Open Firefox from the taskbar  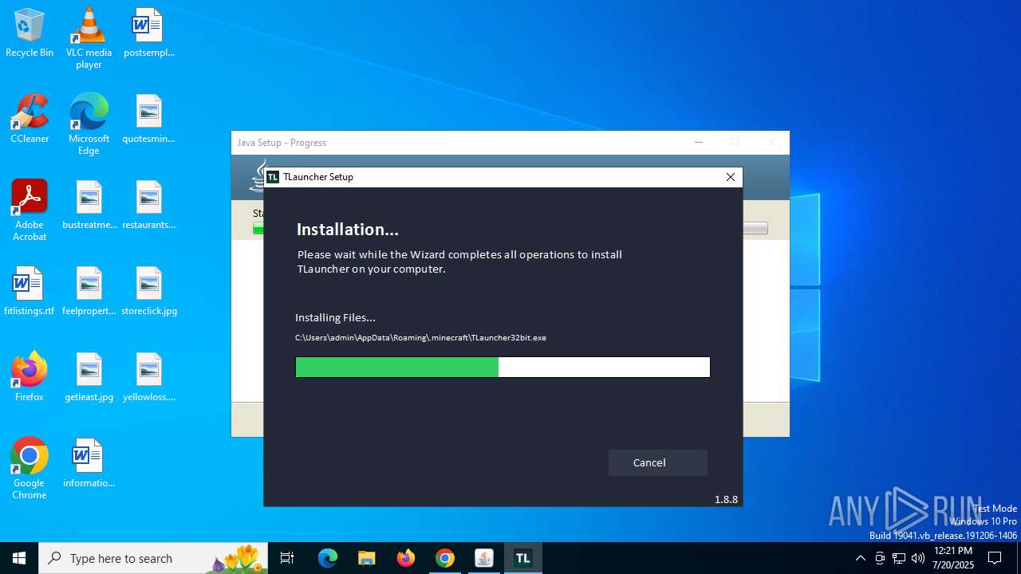tap(406, 558)
